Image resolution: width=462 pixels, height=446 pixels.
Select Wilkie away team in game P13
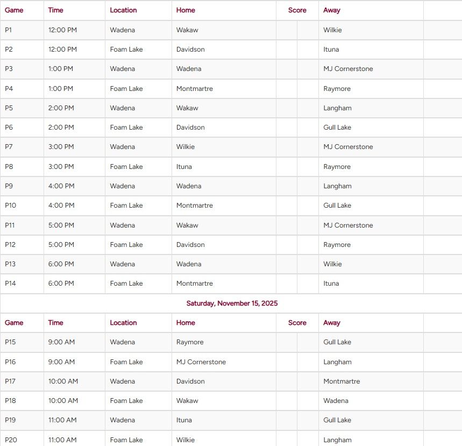332,264
